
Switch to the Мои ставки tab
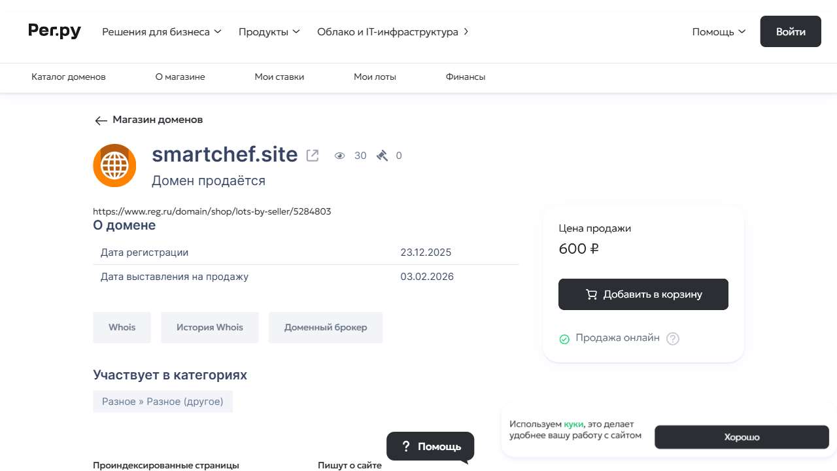[279, 77]
